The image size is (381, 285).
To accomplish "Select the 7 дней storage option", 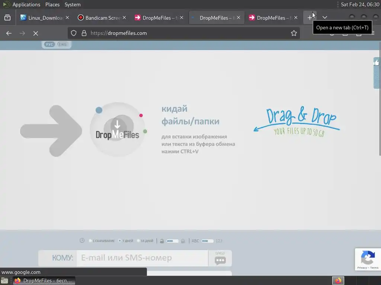I will [126, 240].
